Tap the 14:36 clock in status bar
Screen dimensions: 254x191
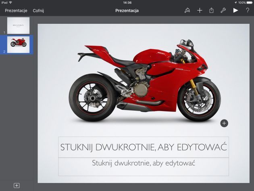127,2
